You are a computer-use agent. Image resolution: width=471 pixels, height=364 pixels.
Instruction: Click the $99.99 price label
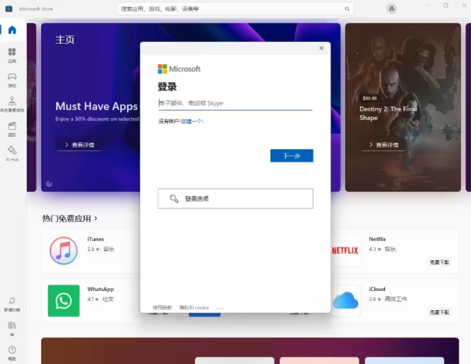370,98
